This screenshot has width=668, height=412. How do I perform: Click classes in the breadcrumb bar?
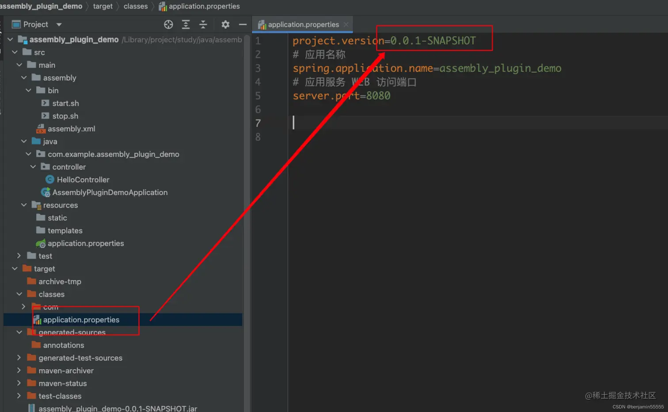pyautogui.click(x=136, y=6)
